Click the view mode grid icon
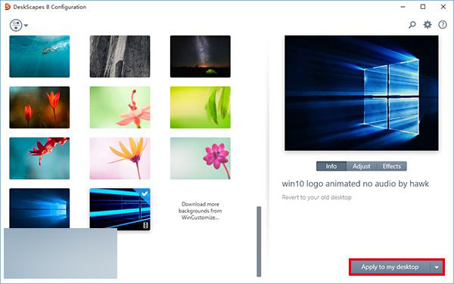The height and width of the screenshot is (284, 454). pyautogui.click(x=16, y=25)
